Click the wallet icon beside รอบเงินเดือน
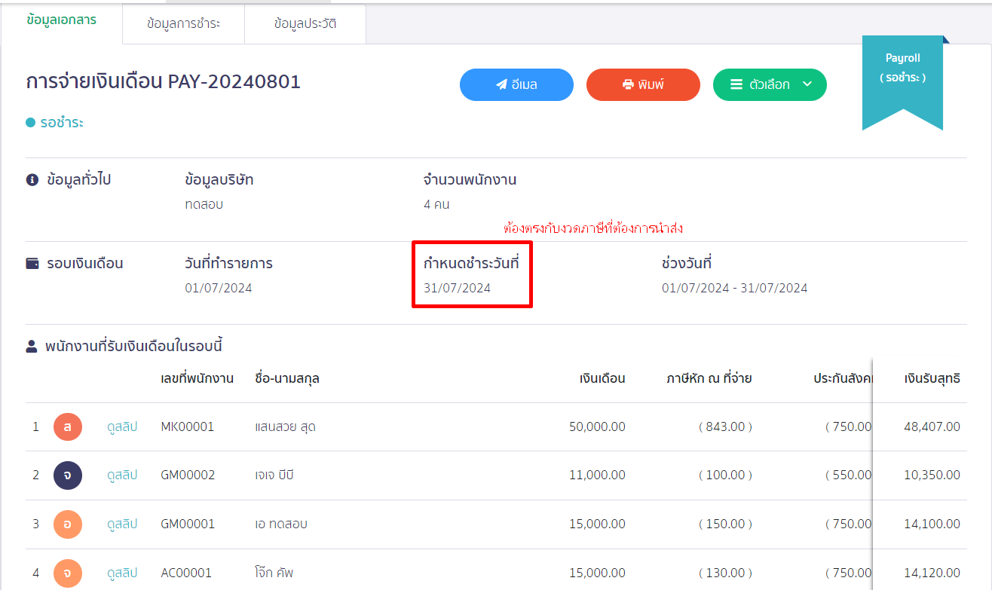The height and width of the screenshot is (590, 992). [x=32, y=264]
